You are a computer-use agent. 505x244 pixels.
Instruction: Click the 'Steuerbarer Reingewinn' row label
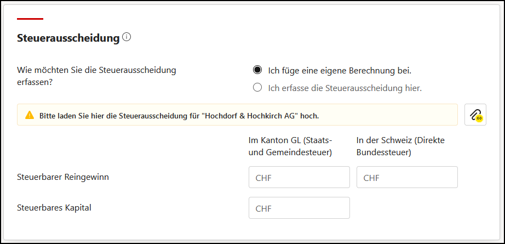coord(63,177)
